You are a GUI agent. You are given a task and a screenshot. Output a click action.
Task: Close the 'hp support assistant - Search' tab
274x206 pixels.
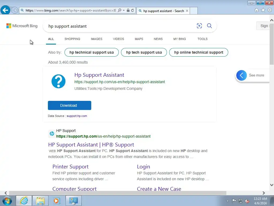[x=187, y=11]
